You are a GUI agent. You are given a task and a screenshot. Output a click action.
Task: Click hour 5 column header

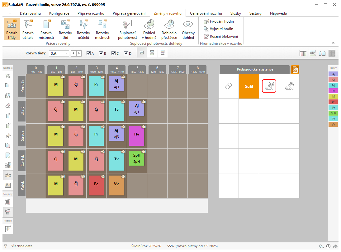point(137,70)
